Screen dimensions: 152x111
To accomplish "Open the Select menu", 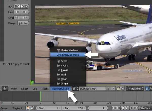I will click(x=25, y=89).
